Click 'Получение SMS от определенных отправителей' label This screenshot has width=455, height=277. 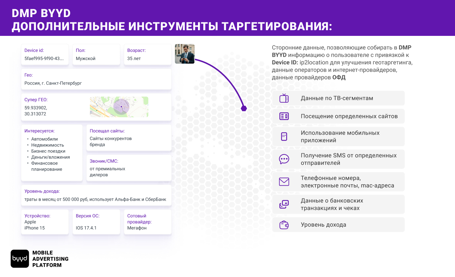pyautogui.click(x=349, y=159)
